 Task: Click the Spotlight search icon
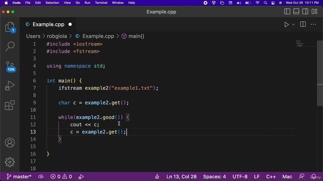(265, 3)
